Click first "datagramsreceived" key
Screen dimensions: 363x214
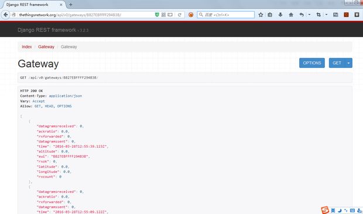(56, 126)
